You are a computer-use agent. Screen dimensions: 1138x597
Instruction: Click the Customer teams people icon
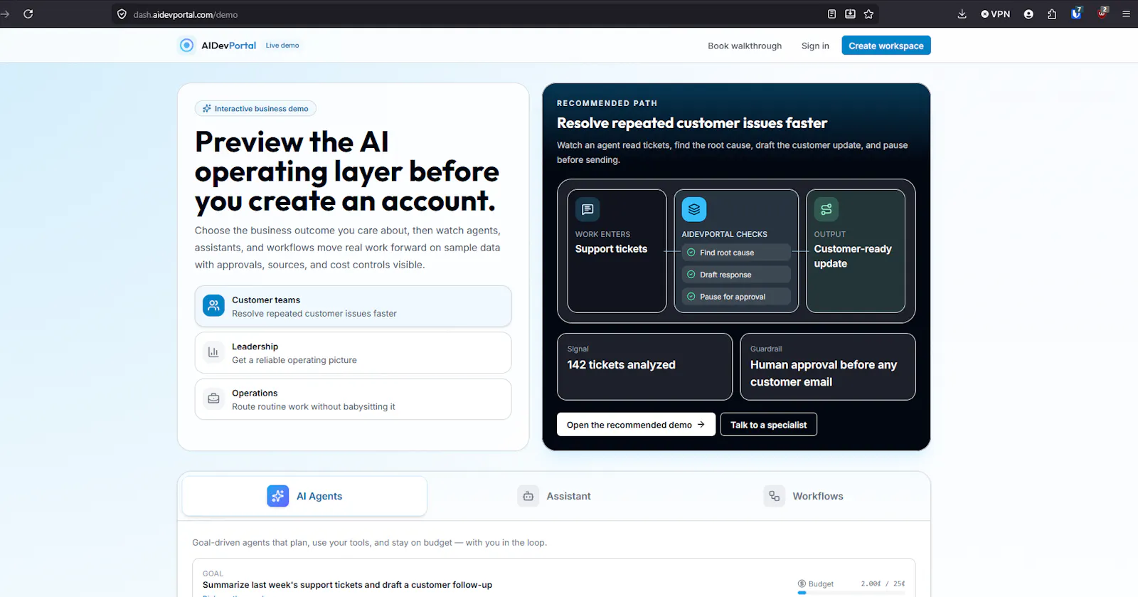(213, 305)
